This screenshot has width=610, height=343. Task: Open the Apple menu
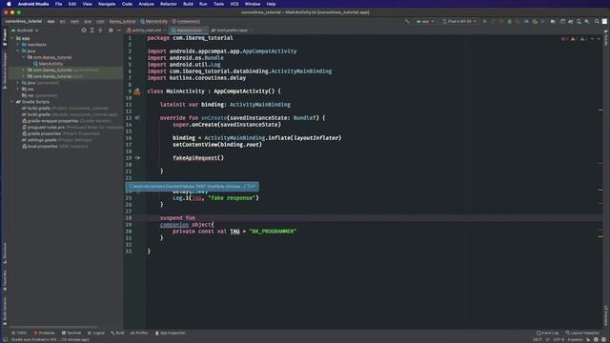(9, 4)
